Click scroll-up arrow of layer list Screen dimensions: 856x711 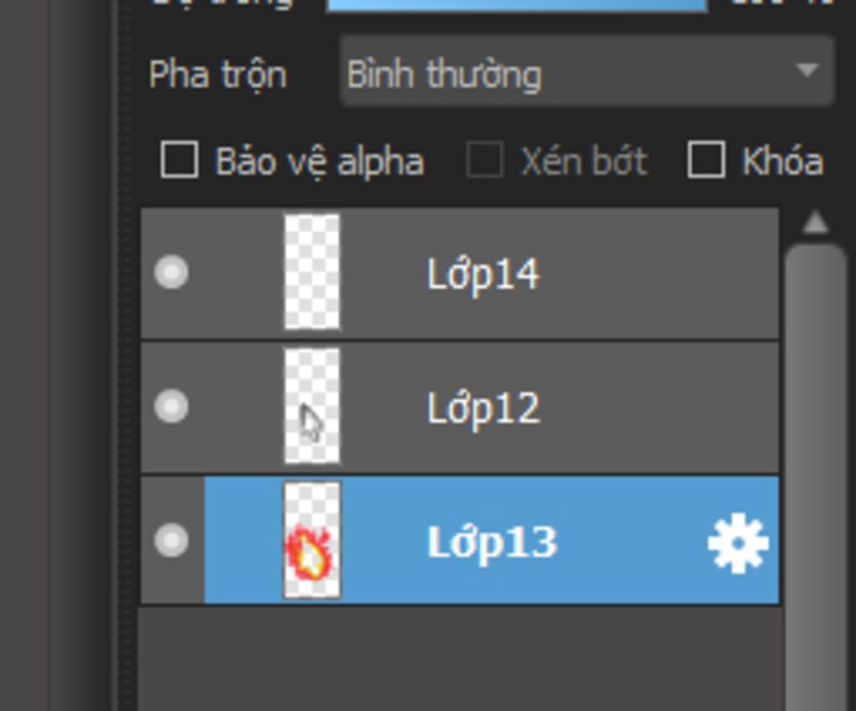(816, 222)
